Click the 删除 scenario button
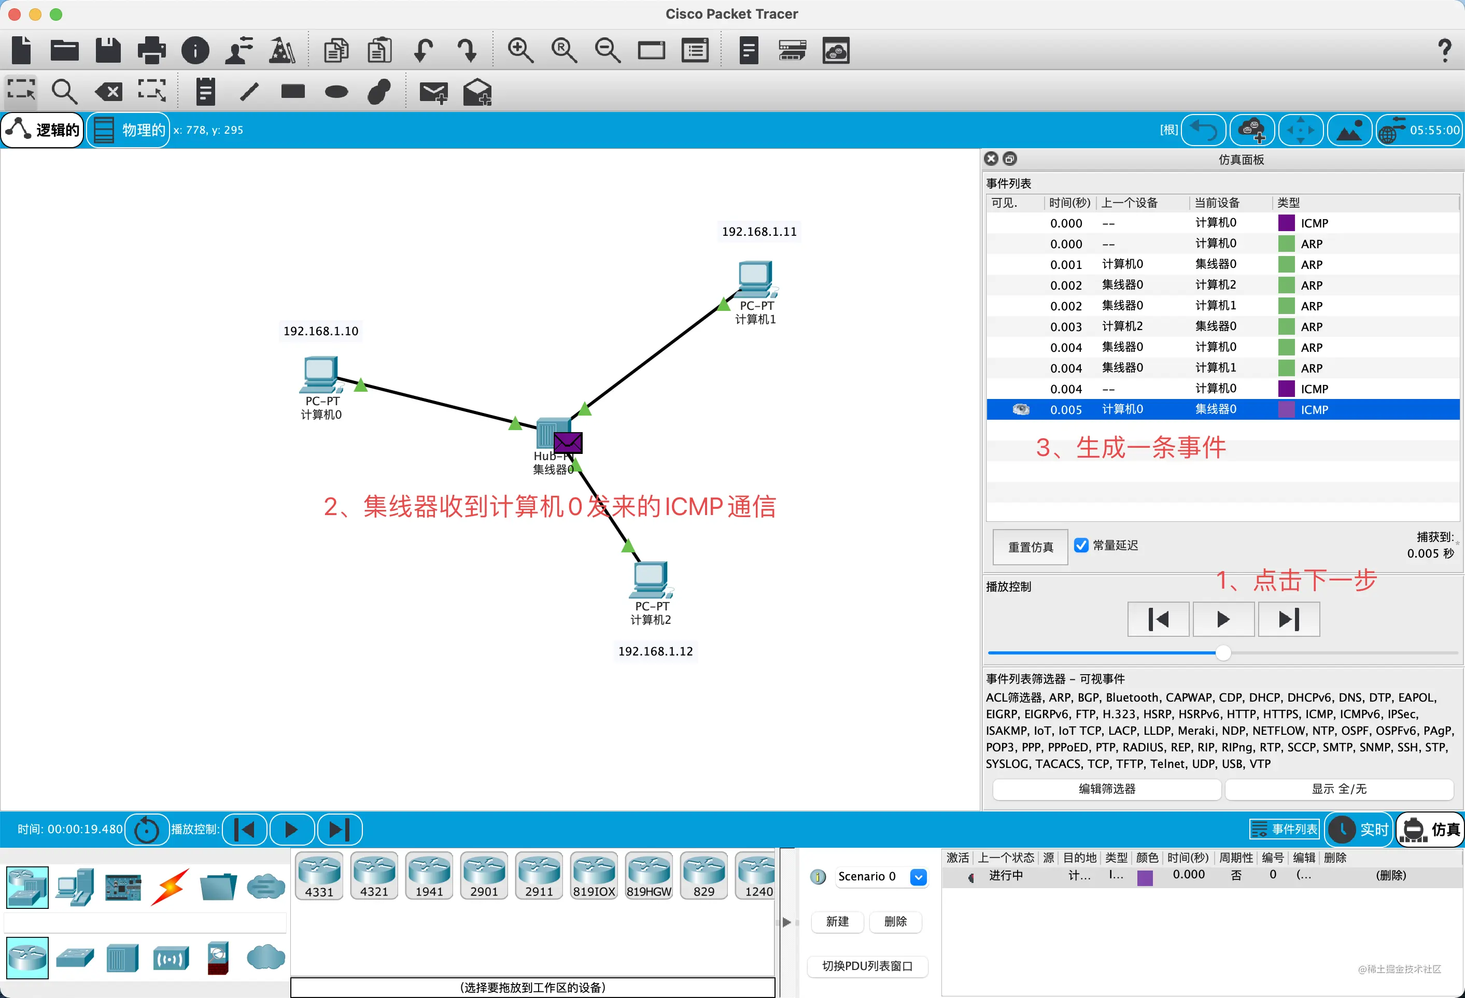 895,922
